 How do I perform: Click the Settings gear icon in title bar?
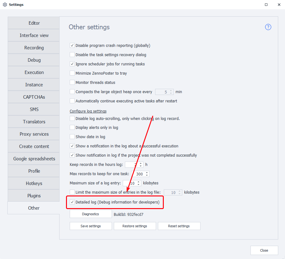(5, 5)
